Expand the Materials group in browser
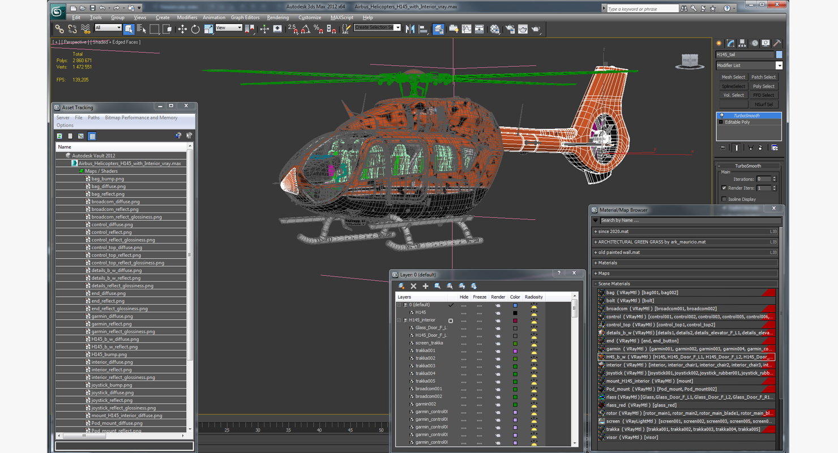838x453 pixels. (596, 263)
